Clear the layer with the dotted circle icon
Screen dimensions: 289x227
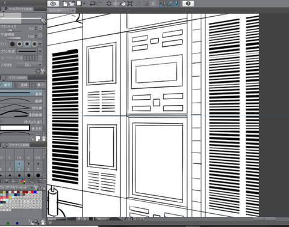point(109,4)
